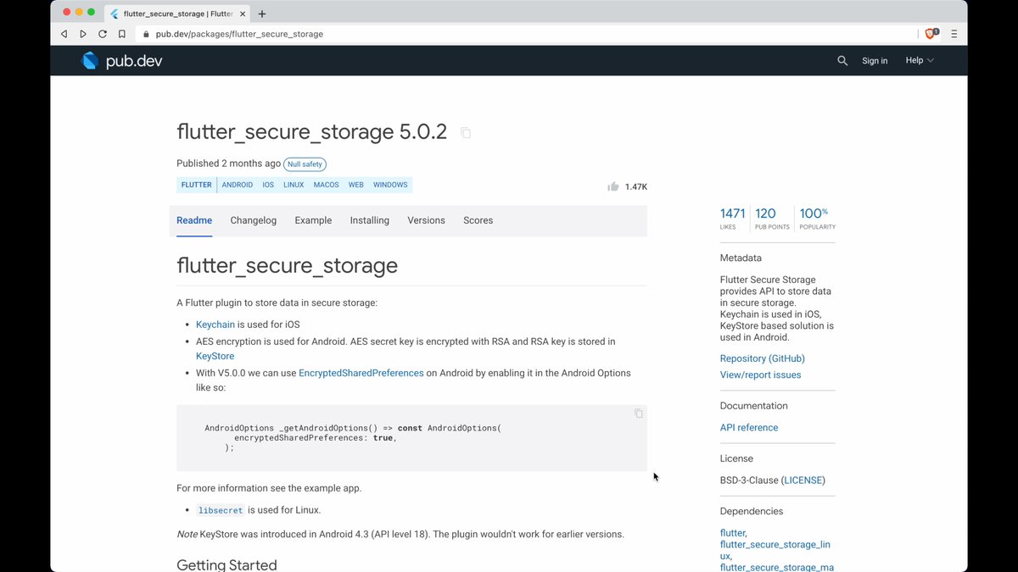Click the thumbs-up like icon
Screen dimensions: 1018x572
tap(613, 186)
